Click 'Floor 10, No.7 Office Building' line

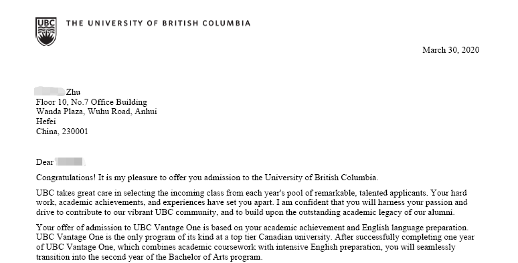(92, 102)
